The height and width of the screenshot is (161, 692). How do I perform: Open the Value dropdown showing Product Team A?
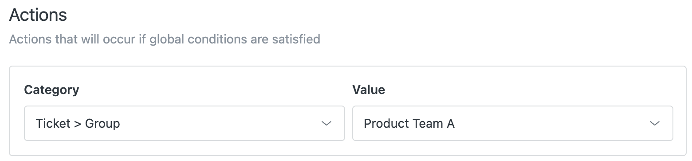coord(513,123)
